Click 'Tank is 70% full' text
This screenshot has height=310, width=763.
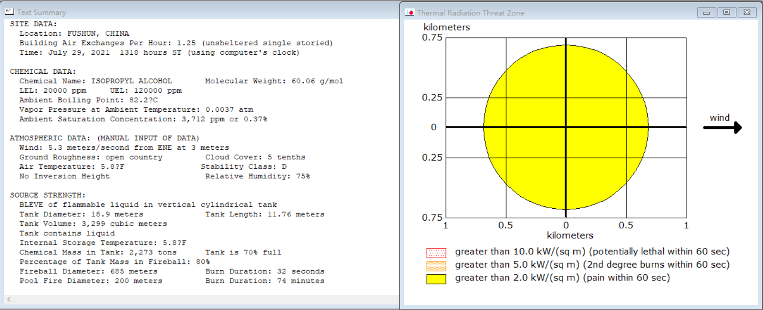coord(243,252)
